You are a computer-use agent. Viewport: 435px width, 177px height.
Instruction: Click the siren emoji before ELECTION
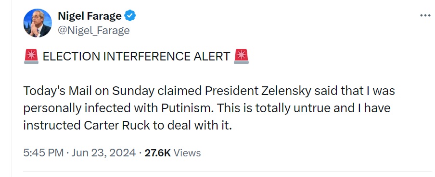pos(31,57)
